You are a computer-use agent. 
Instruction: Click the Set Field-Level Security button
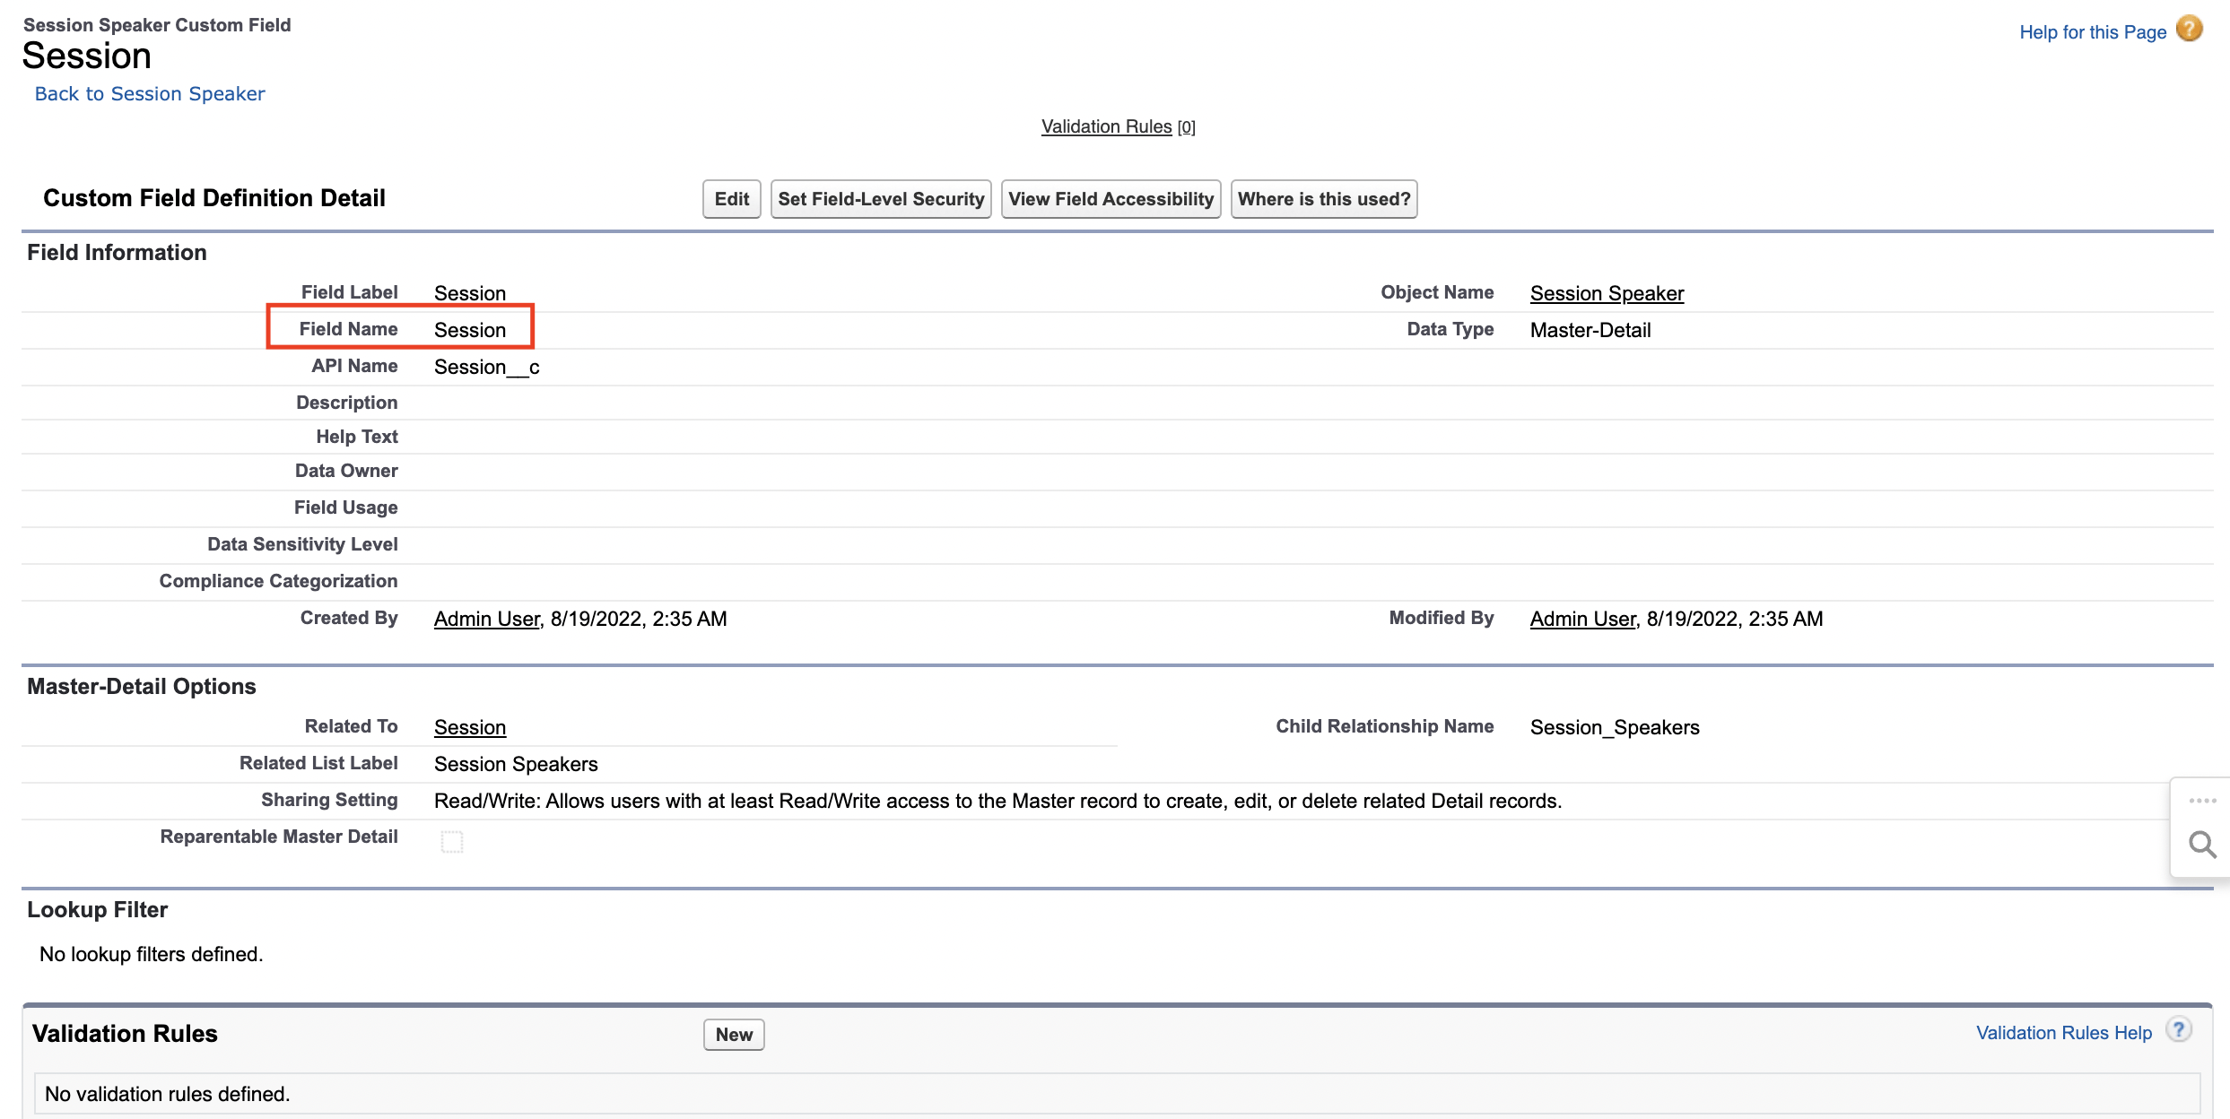880,198
